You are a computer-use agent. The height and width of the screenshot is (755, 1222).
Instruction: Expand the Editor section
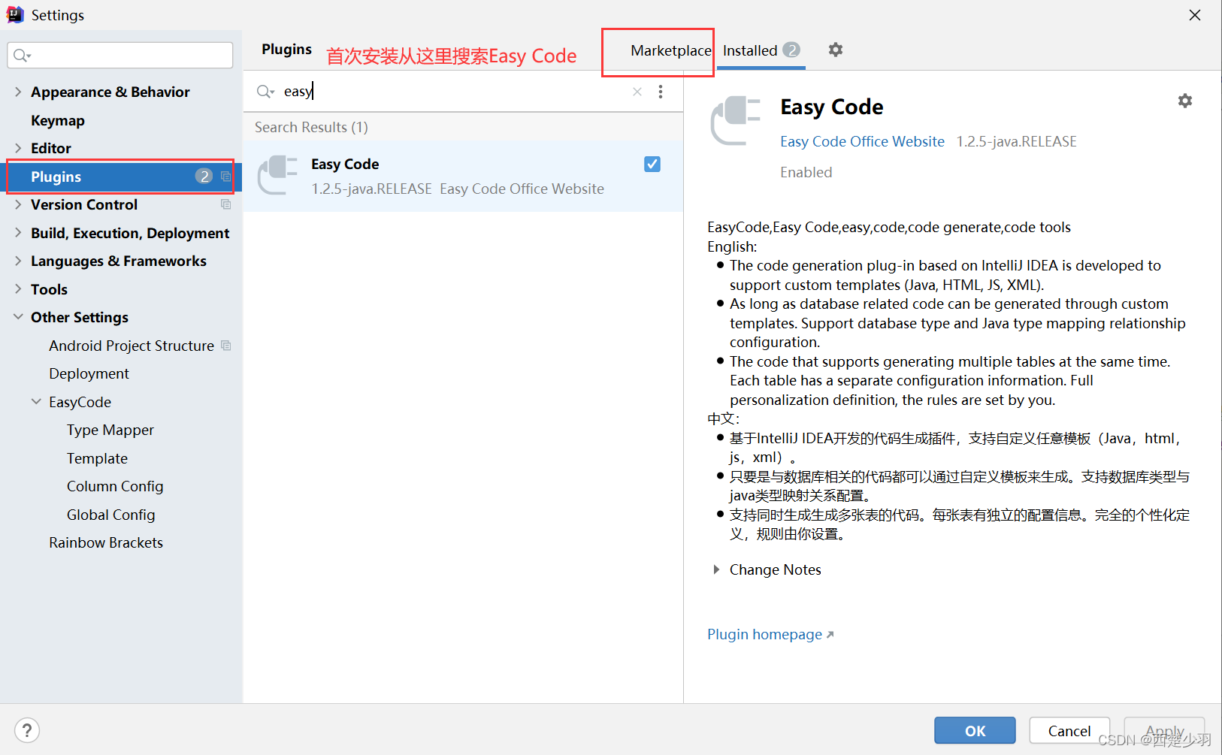pos(18,148)
